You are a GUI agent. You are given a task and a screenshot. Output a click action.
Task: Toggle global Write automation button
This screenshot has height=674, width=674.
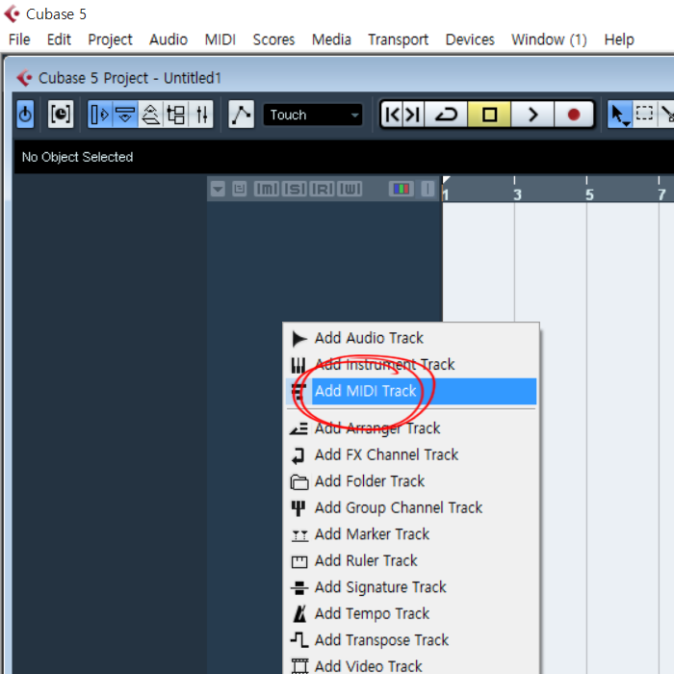350,189
